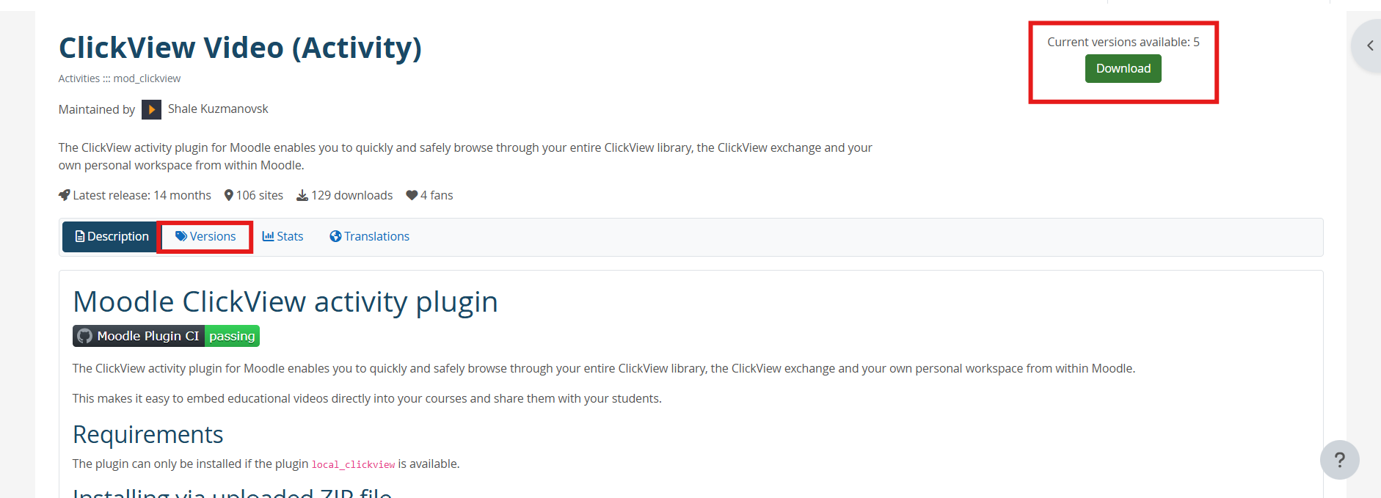
Task: Expand the collapsed side drawer chevron
Action: point(1369,45)
